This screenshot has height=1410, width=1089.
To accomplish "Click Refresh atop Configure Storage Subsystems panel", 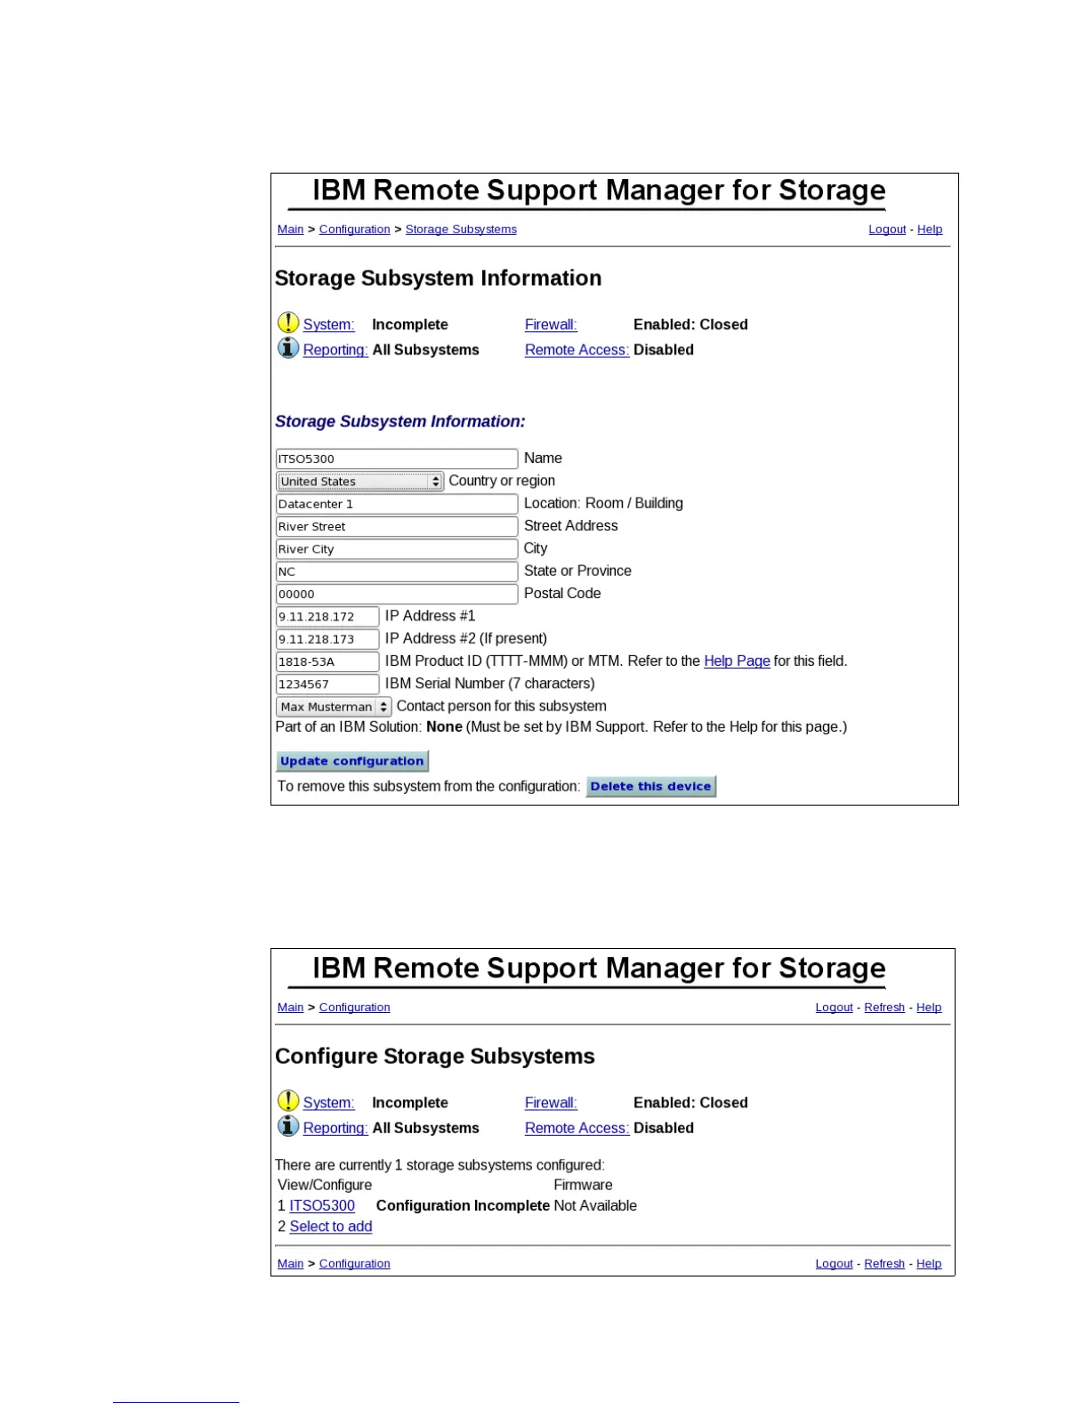I will [884, 1008].
